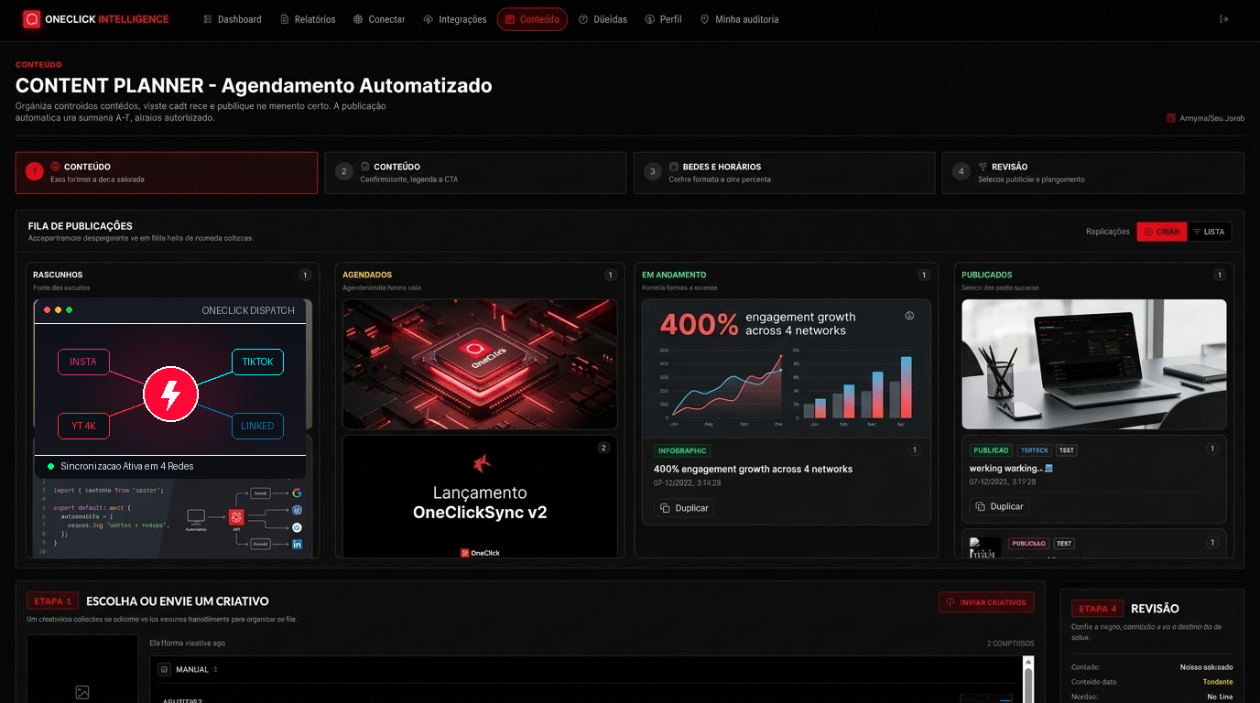Click the OneClick Intelligence logo icon
Viewport: 1260px width, 703px height.
pyautogui.click(x=32, y=19)
